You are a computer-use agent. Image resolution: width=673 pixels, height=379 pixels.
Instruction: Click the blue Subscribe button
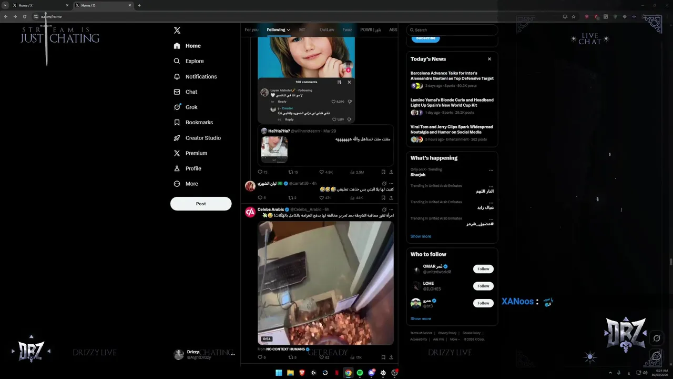425,38
